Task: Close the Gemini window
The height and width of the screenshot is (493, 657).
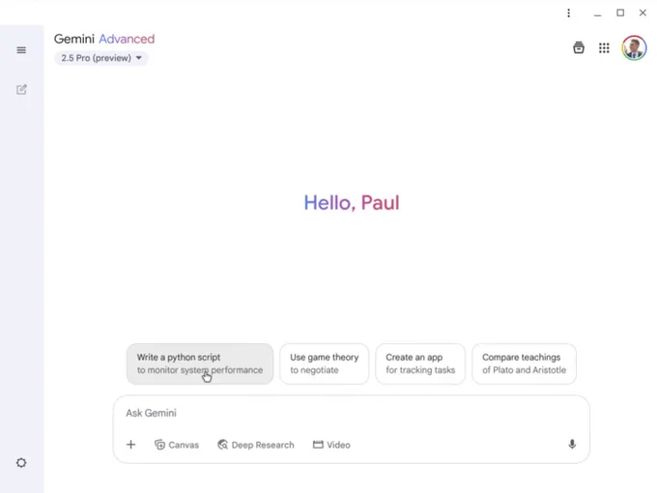Action: click(643, 13)
